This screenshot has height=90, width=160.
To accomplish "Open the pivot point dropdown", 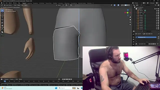I will [x=64, y=5].
